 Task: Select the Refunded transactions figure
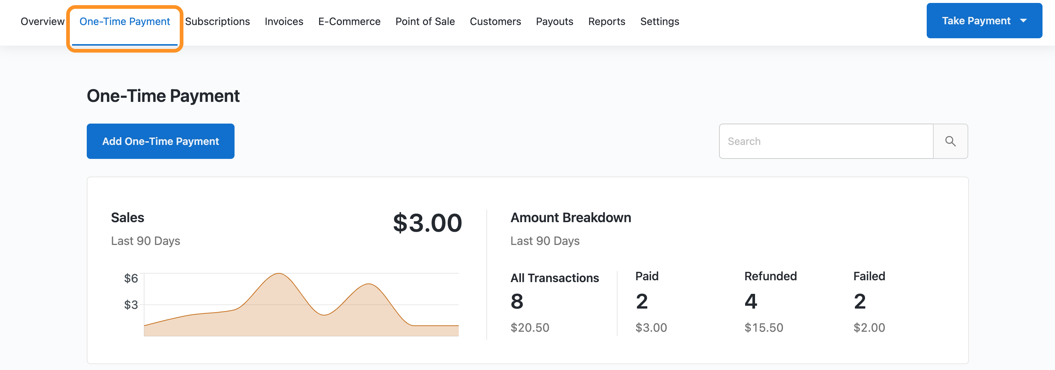click(750, 302)
